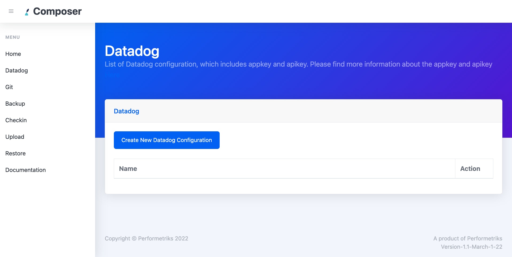
Task: Click the Datadog card header title
Action: click(x=126, y=111)
